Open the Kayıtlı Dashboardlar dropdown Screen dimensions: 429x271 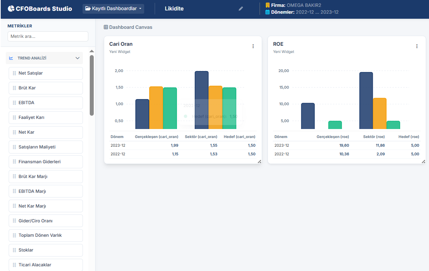point(113,9)
